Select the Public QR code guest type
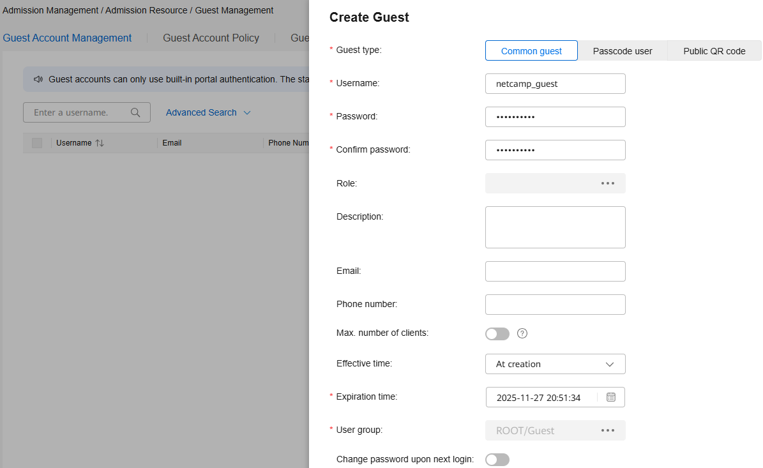 pos(714,50)
